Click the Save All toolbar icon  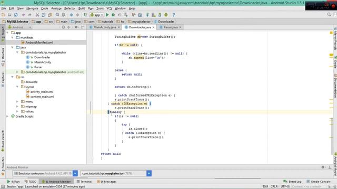pos(9,15)
